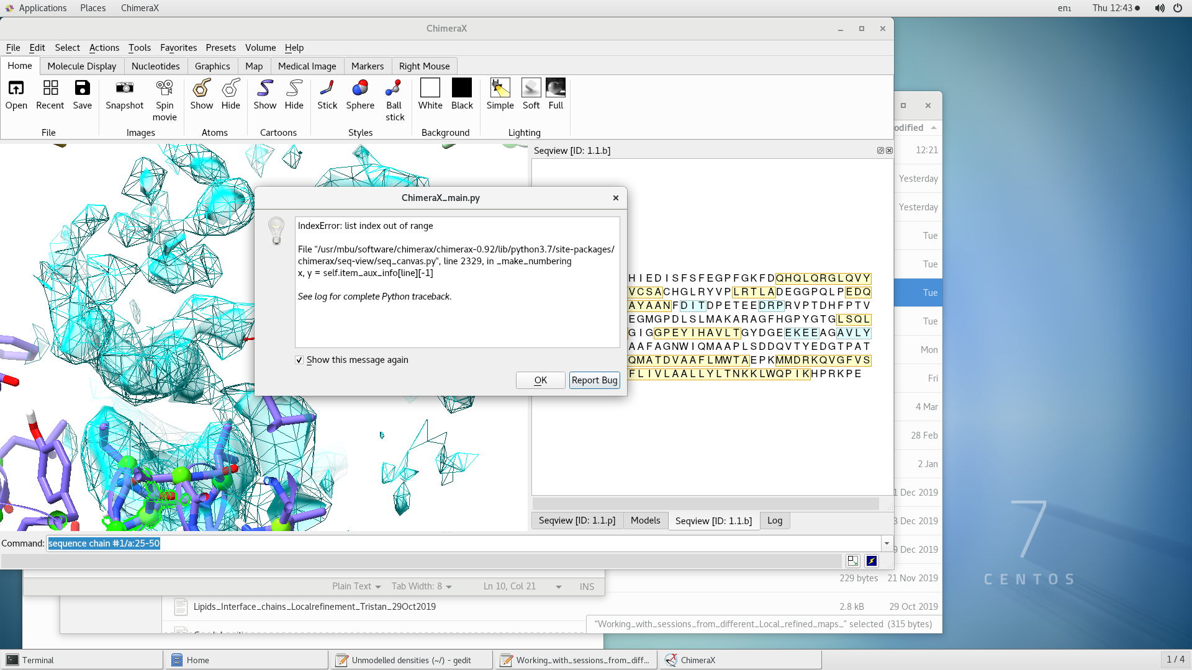Set background to White swatch
Viewport: 1192px width, 670px height.
coord(430,88)
